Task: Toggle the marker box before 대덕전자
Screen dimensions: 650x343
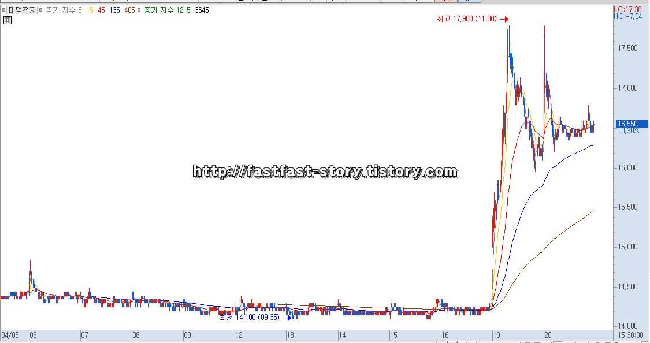Action: pyautogui.click(x=3, y=9)
